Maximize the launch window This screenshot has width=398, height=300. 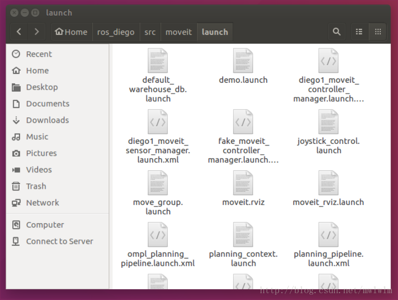35,12
